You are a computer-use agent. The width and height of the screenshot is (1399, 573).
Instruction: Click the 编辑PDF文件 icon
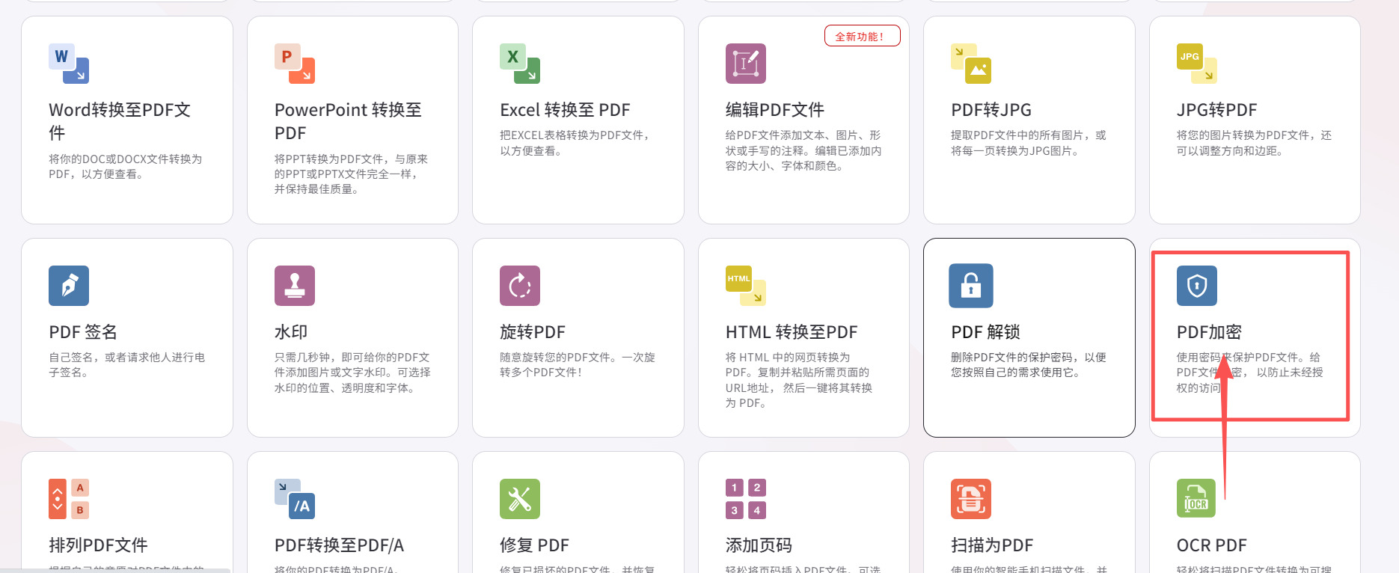746,64
